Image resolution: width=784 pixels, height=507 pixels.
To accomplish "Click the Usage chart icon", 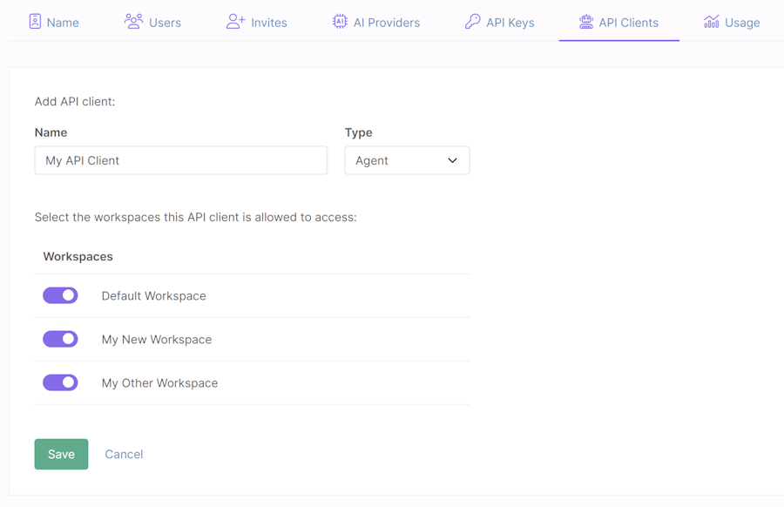I will (x=712, y=22).
